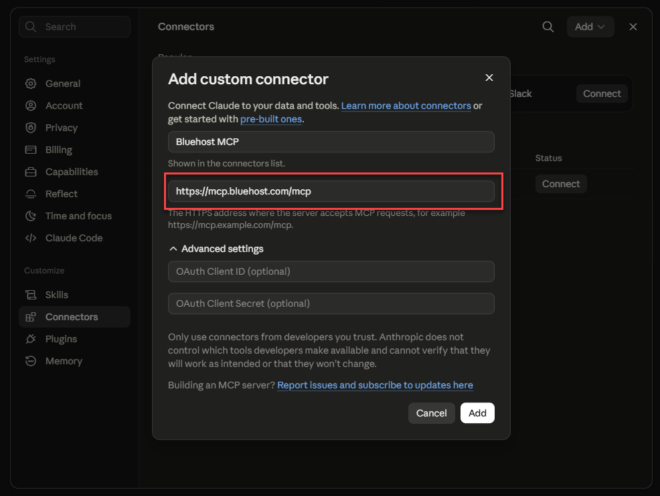Confirm with the white Add button

pyautogui.click(x=477, y=413)
